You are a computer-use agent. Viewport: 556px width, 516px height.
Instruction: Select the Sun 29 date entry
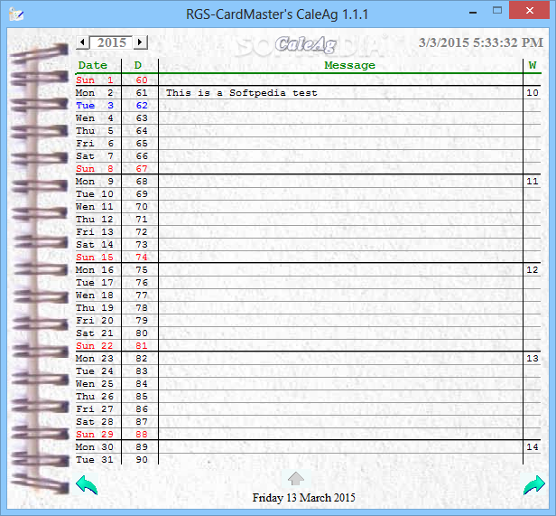pos(94,435)
